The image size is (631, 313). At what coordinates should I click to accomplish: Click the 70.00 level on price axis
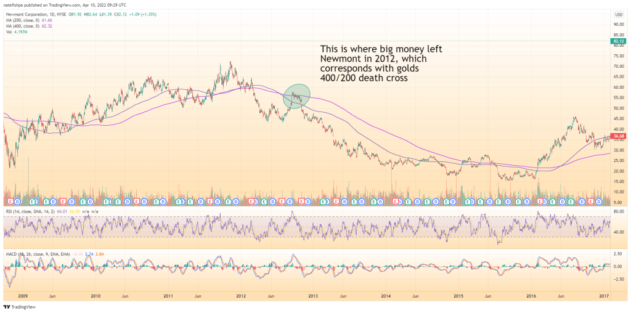pos(617,66)
